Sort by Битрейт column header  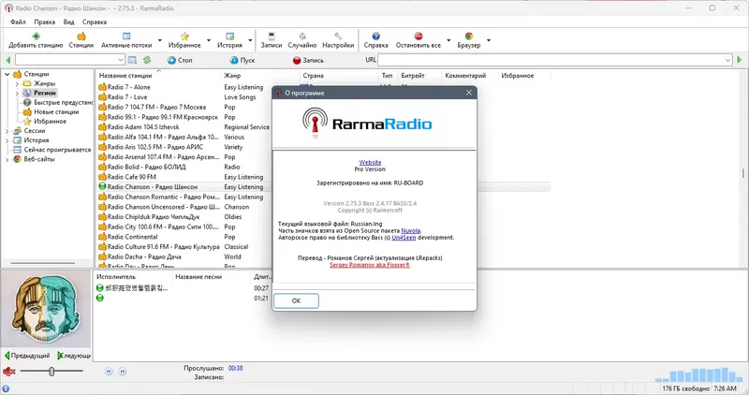click(x=413, y=76)
